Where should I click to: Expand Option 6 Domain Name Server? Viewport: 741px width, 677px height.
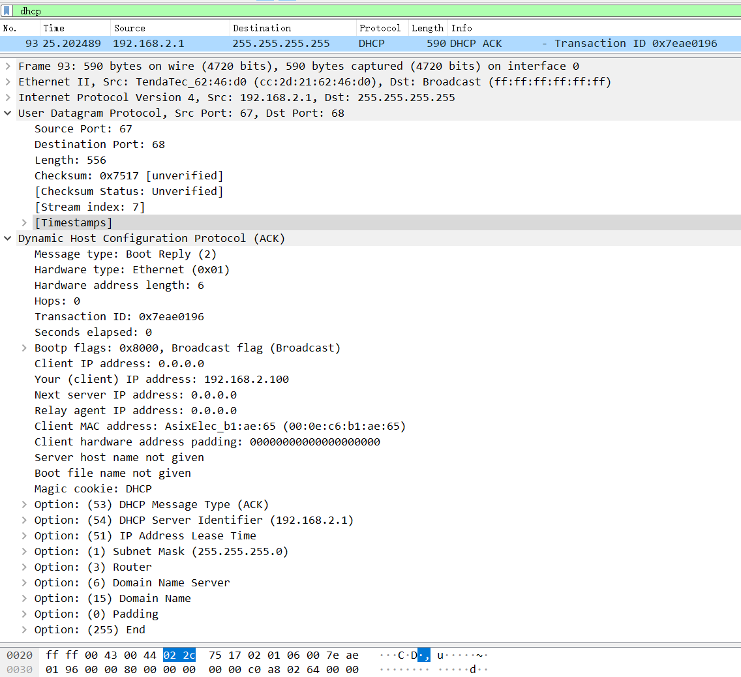(24, 582)
